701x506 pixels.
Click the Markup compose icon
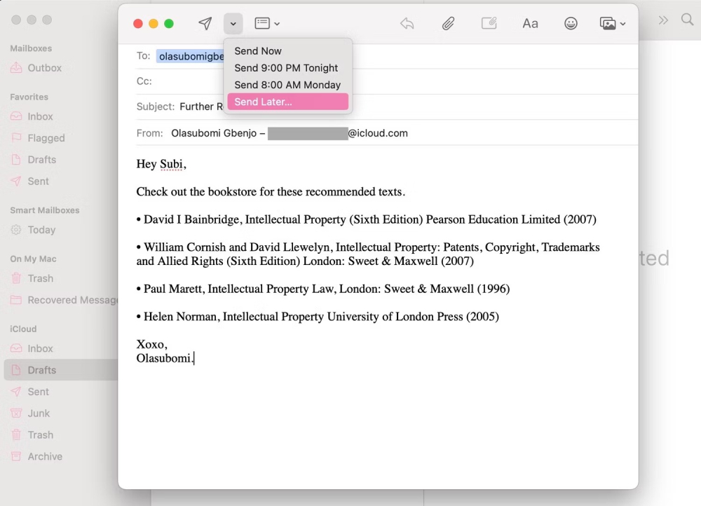pos(489,23)
